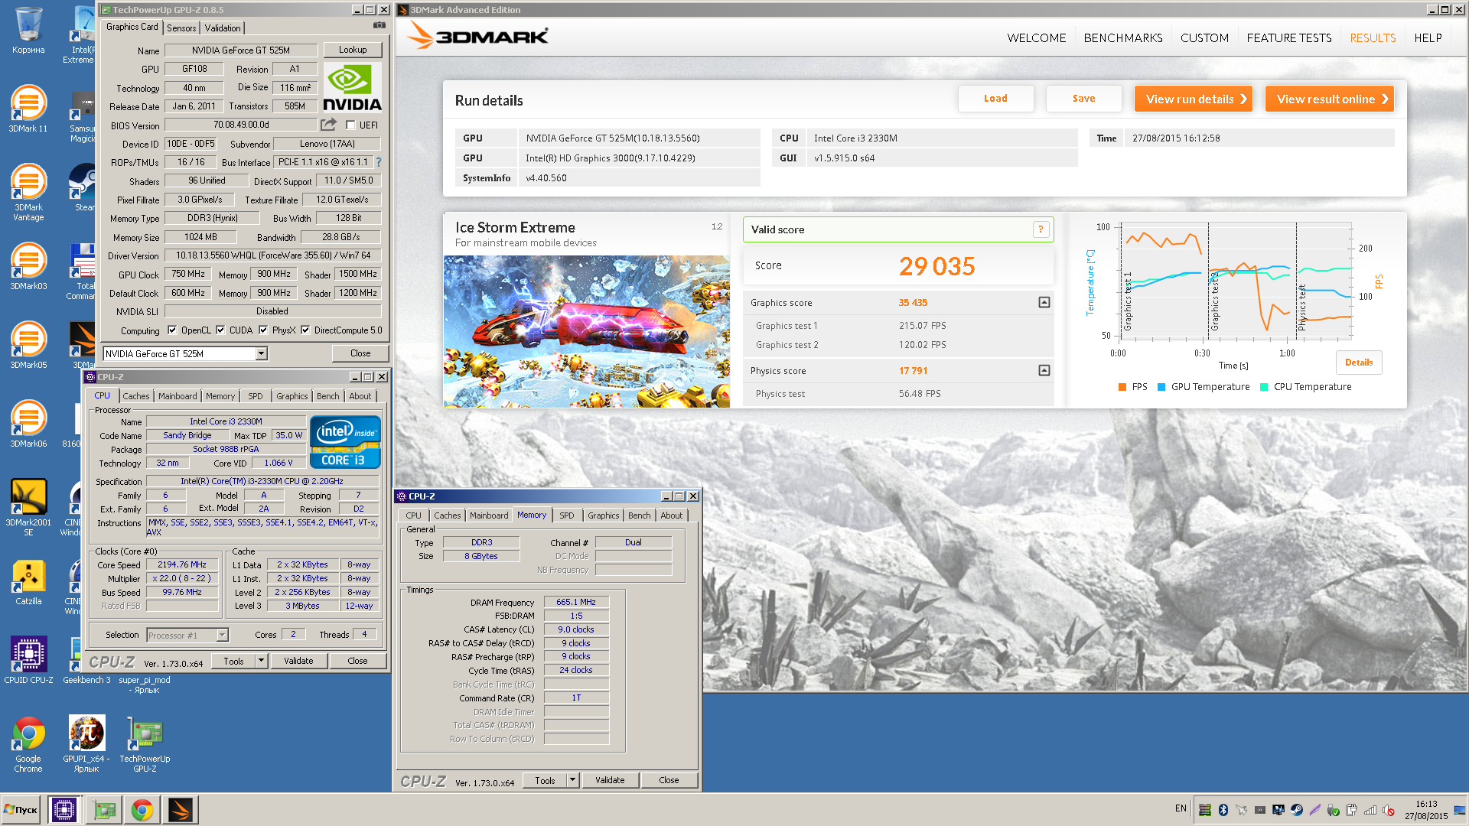Click the blue GPU Temperature legend swatch
1469x826 pixels.
[1161, 387]
